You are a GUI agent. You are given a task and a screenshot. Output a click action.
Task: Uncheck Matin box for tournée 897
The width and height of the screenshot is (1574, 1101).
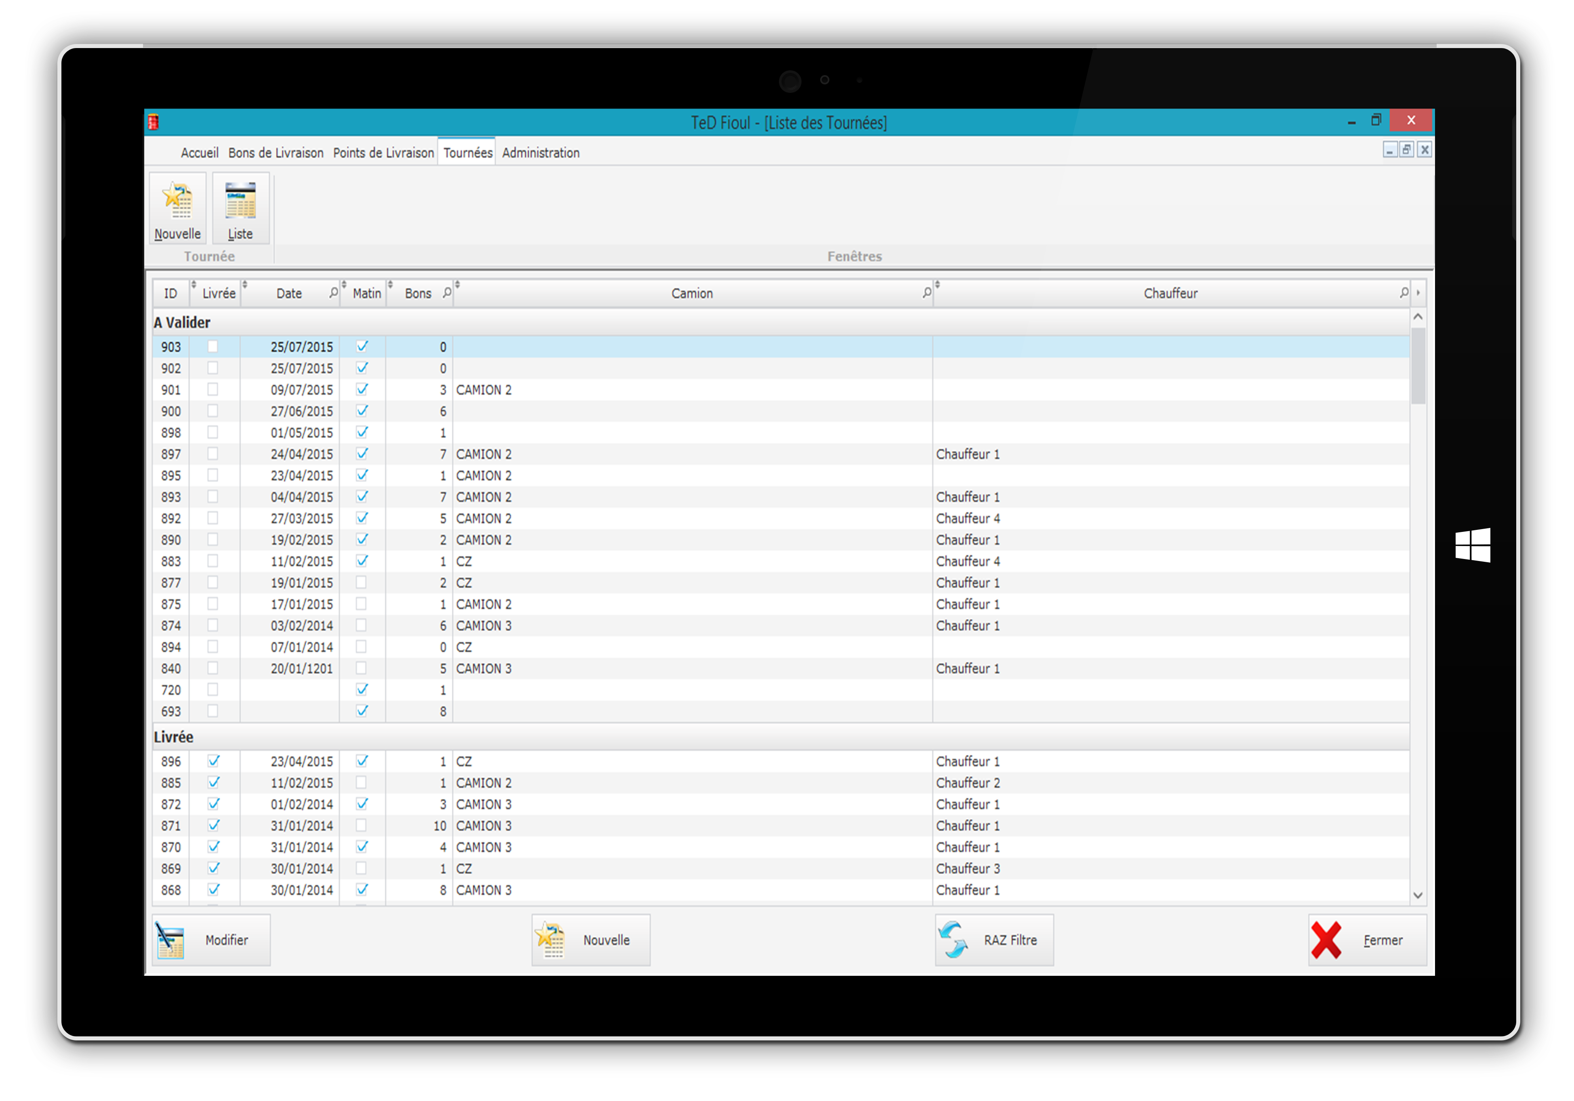pos(362,454)
